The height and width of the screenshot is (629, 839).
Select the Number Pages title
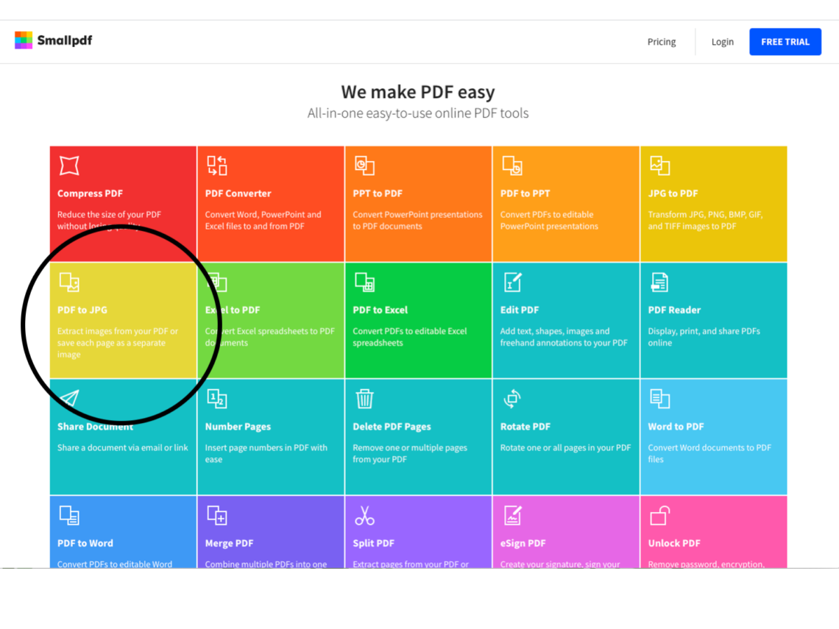point(238,427)
